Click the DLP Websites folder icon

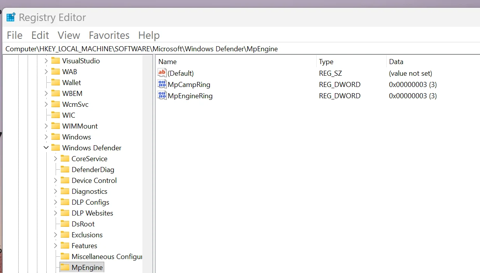(x=65, y=213)
